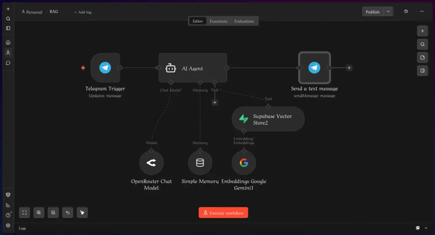This screenshot has width=435, height=235.
Task: Click the RAG workflow name
Action: 54,12
